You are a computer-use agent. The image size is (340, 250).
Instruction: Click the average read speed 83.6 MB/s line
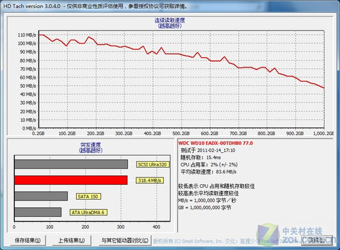tap(209, 172)
